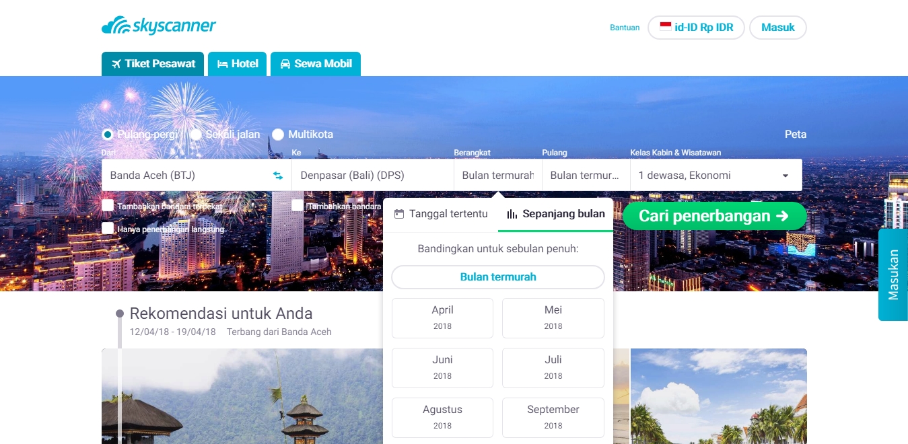The height and width of the screenshot is (444, 908).
Task: Click the airplane icon in Tiket Pesawat
Action: pyautogui.click(x=116, y=64)
